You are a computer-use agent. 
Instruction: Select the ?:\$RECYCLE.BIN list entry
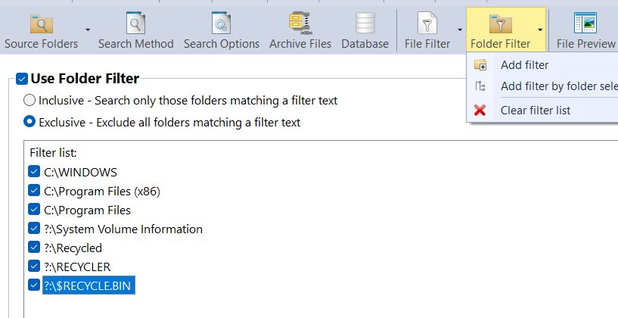89,285
